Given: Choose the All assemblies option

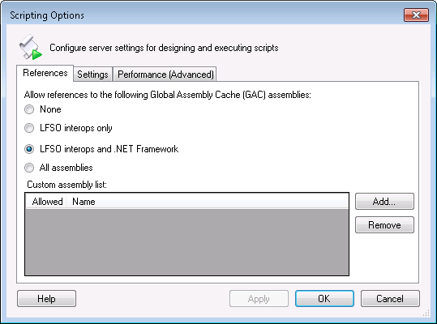Looking at the screenshot, I should 29,168.
